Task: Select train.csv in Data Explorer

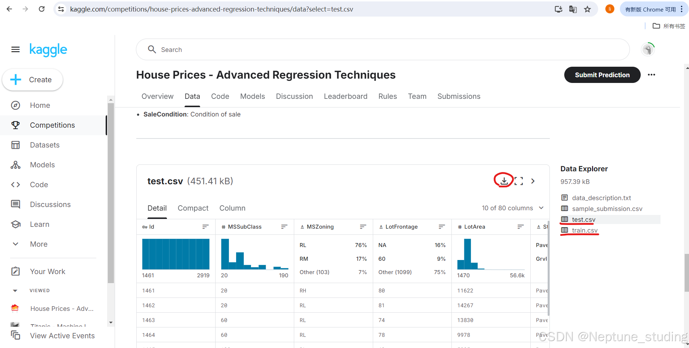Action: (584, 230)
